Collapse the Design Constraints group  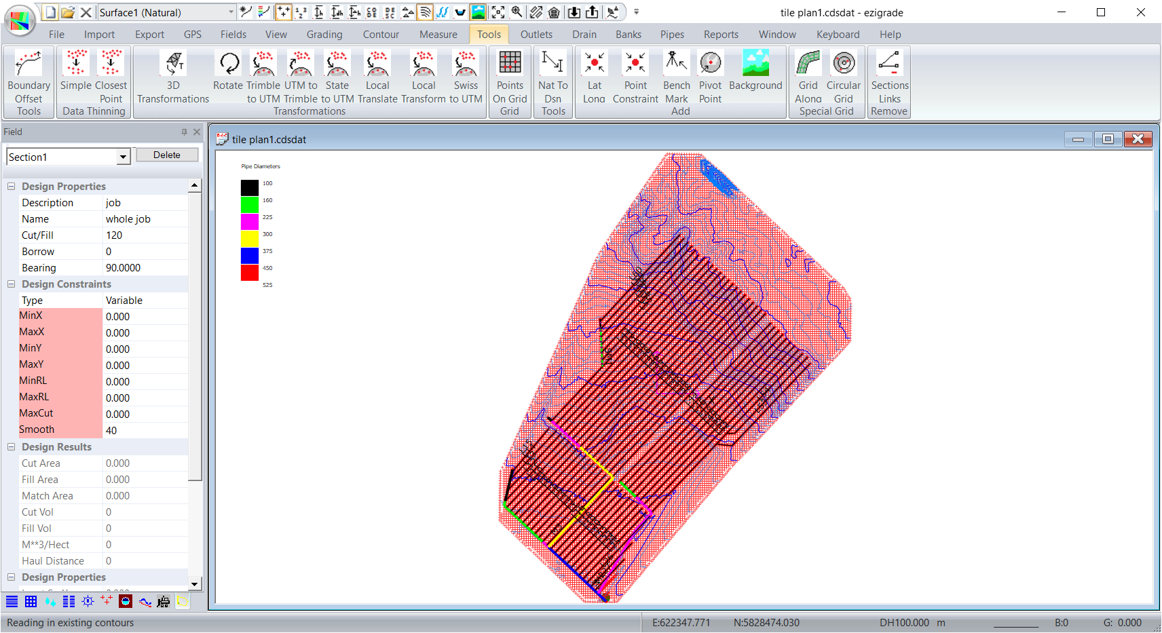coord(12,284)
